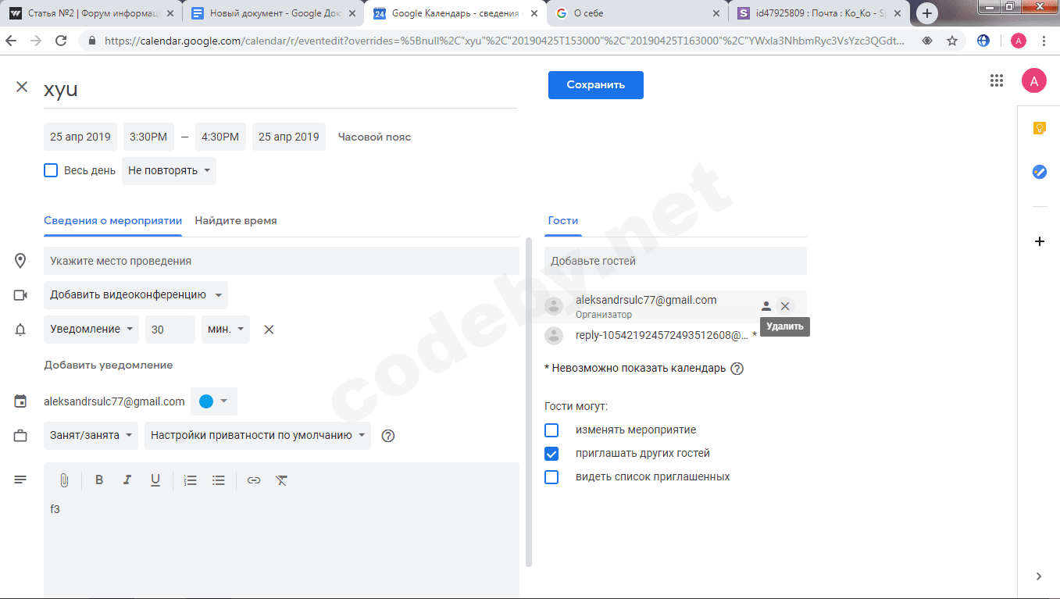
Task: Go back in browser history
Action: 11,41
